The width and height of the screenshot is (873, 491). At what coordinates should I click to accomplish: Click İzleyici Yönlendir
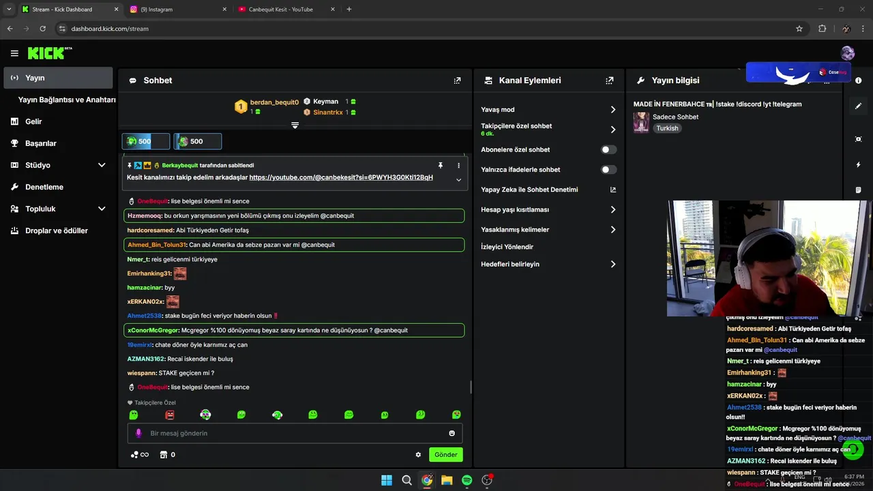(x=507, y=247)
